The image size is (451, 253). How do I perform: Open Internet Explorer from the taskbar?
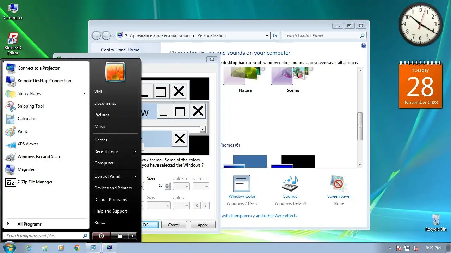[x=29, y=248]
